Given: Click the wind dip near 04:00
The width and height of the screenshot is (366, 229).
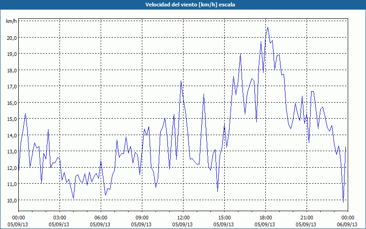Looking at the screenshot, I should tap(74, 198).
